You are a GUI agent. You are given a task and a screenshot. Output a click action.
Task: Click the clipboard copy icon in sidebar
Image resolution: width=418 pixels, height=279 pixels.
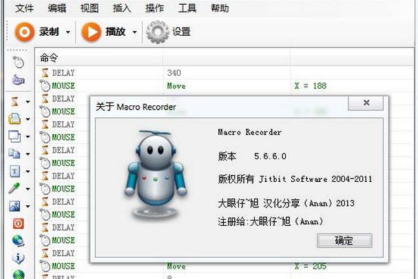pos(14,154)
